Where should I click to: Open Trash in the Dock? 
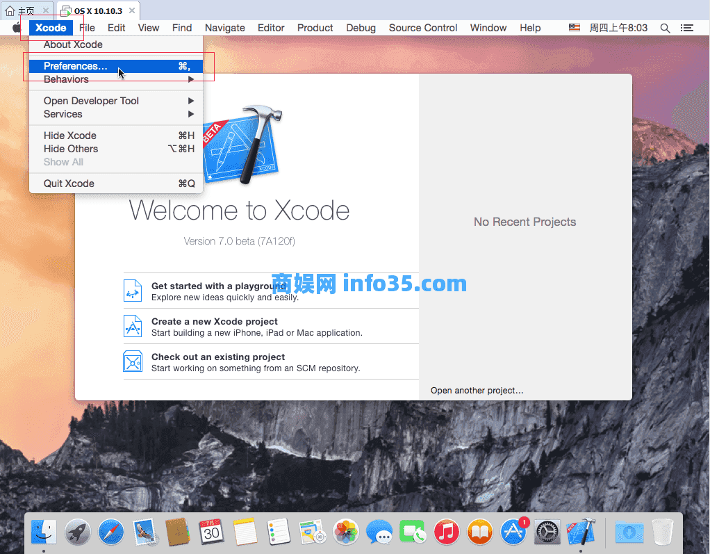click(x=663, y=531)
